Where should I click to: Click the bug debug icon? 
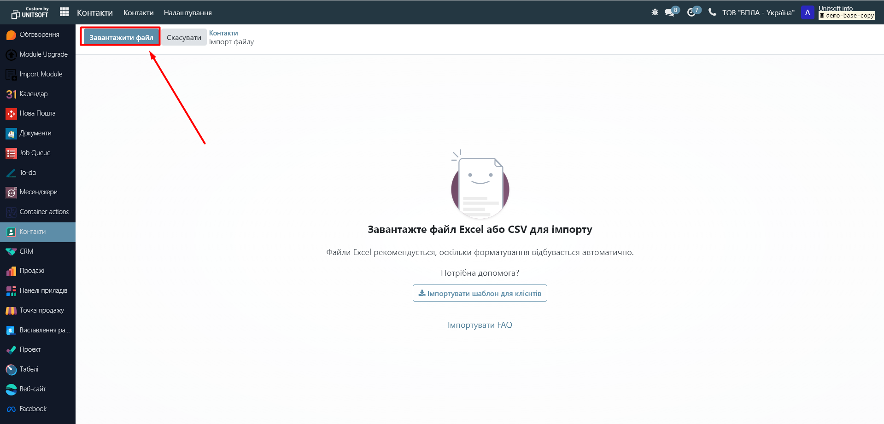(x=655, y=12)
